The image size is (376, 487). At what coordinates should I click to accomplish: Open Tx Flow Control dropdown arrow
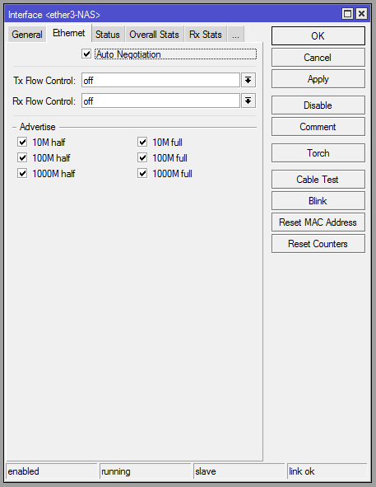(x=248, y=81)
